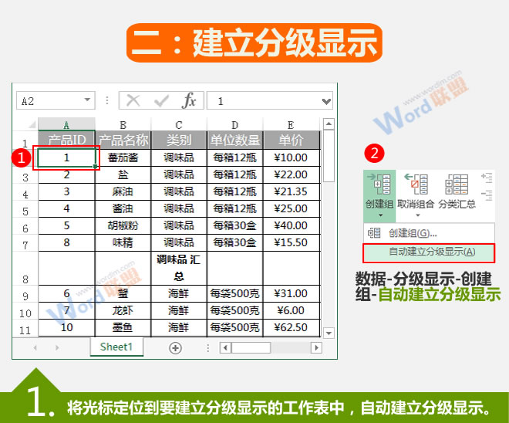The image size is (509, 423).
Task: Click the Enter checkmark icon in formula bar
Action: (x=161, y=100)
